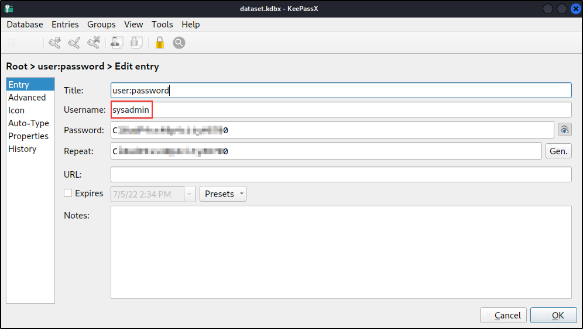Open the Tools menu
The height and width of the screenshot is (329, 583).
click(162, 25)
